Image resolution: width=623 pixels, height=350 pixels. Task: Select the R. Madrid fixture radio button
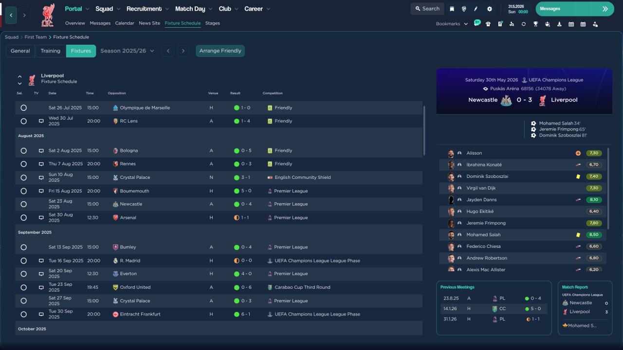23,261
